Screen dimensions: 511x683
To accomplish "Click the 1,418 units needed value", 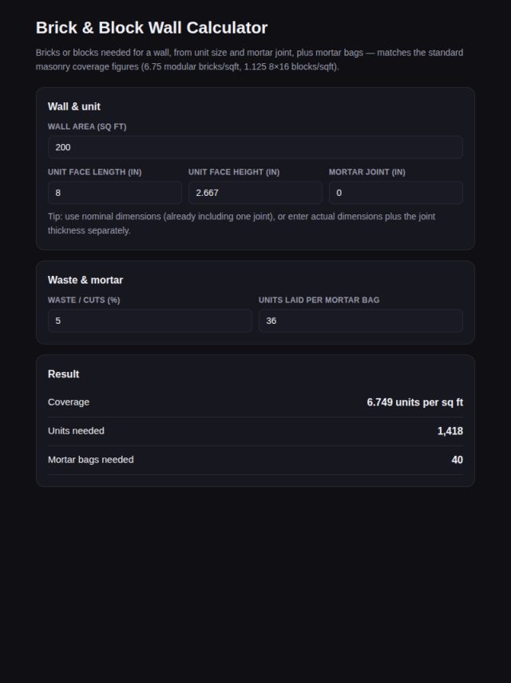I will point(450,431).
